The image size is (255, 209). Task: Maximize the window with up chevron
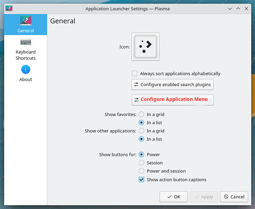pyautogui.click(x=238, y=8)
